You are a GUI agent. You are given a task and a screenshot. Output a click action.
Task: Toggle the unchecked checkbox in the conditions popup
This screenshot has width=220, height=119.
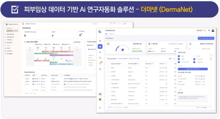click(x=194, y=56)
